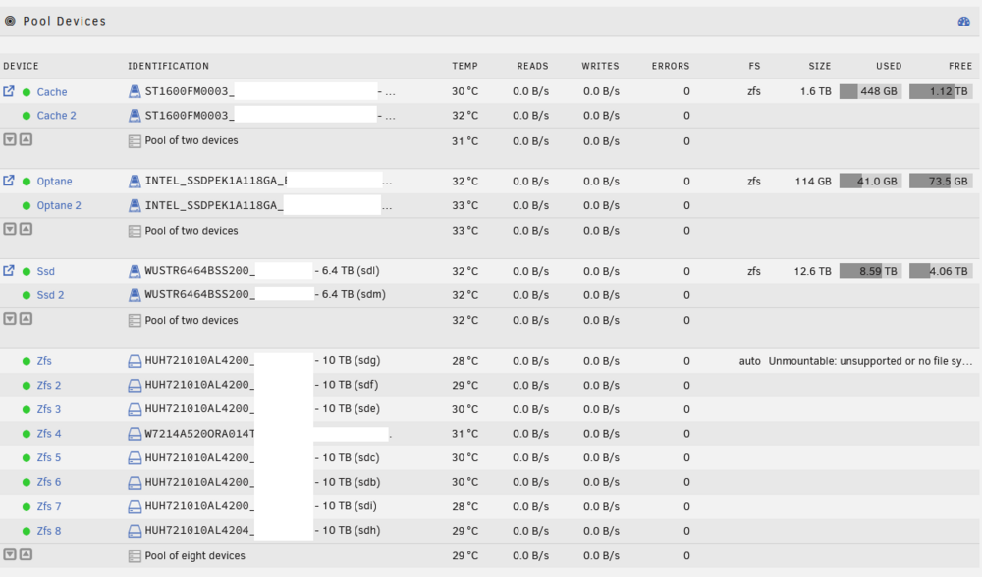The width and height of the screenshot is (982, 577).
Task: Open the Ssd 2 device link
Action: point(51,295)
